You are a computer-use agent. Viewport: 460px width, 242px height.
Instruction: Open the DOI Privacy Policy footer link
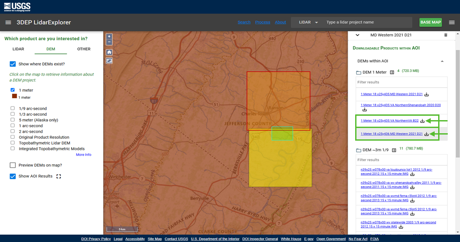tap(96, 239)
